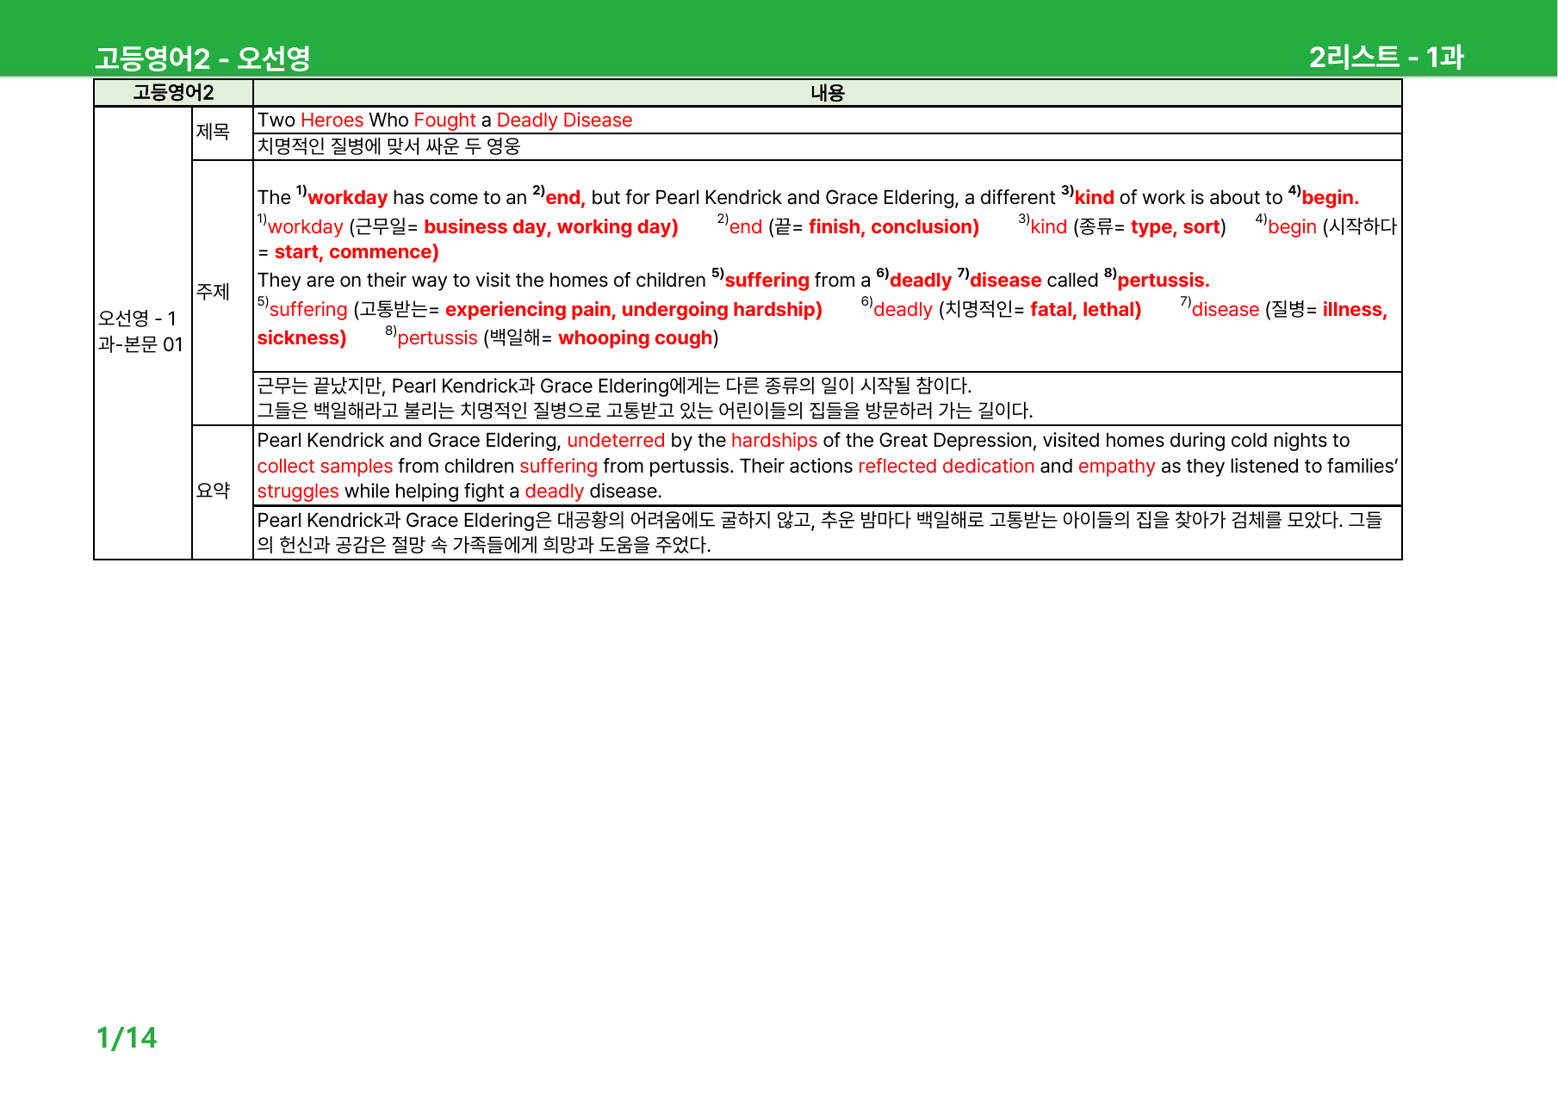
Task: Click the bold word workday in first sentence
Action: pos(347,198)
